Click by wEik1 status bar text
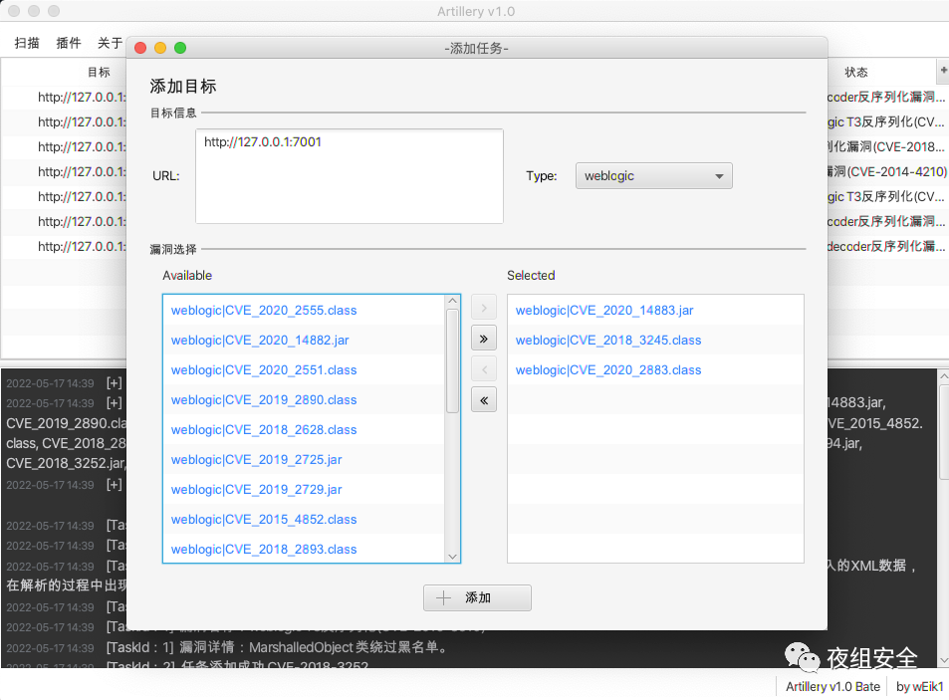This screenshot has height=700, width=949. (919, 687)
